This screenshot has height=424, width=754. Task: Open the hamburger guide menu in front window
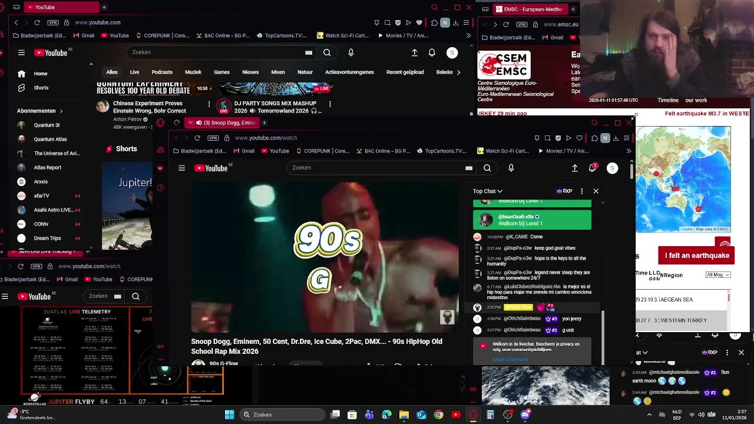click(181, 168)
